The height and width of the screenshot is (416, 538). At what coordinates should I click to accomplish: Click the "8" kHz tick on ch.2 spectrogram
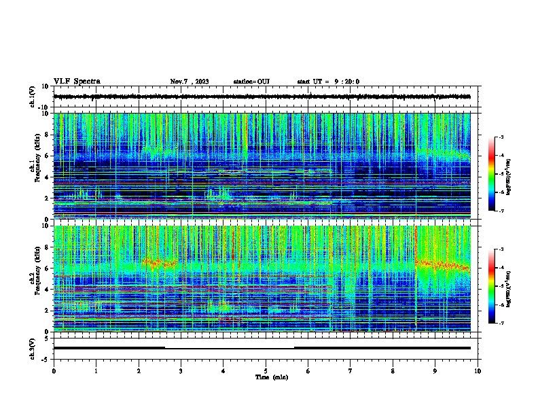coord(48,247)
